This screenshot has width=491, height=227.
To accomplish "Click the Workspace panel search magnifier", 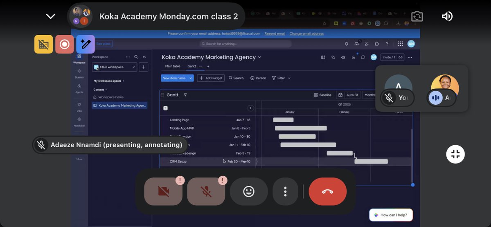I will click(x=136, y=57).
